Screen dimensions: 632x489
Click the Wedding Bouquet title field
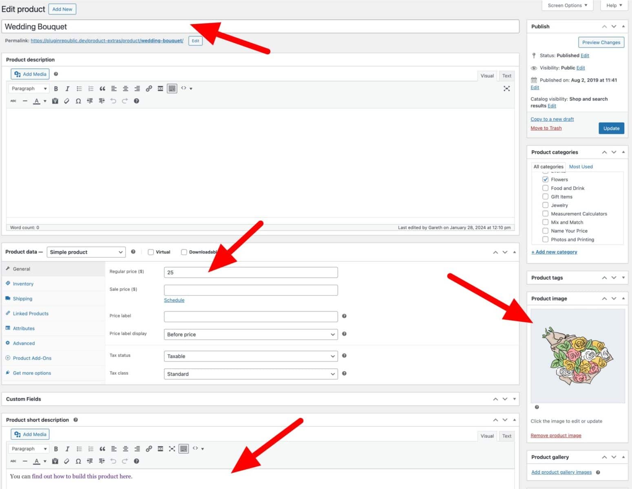[x=260, y=27]
